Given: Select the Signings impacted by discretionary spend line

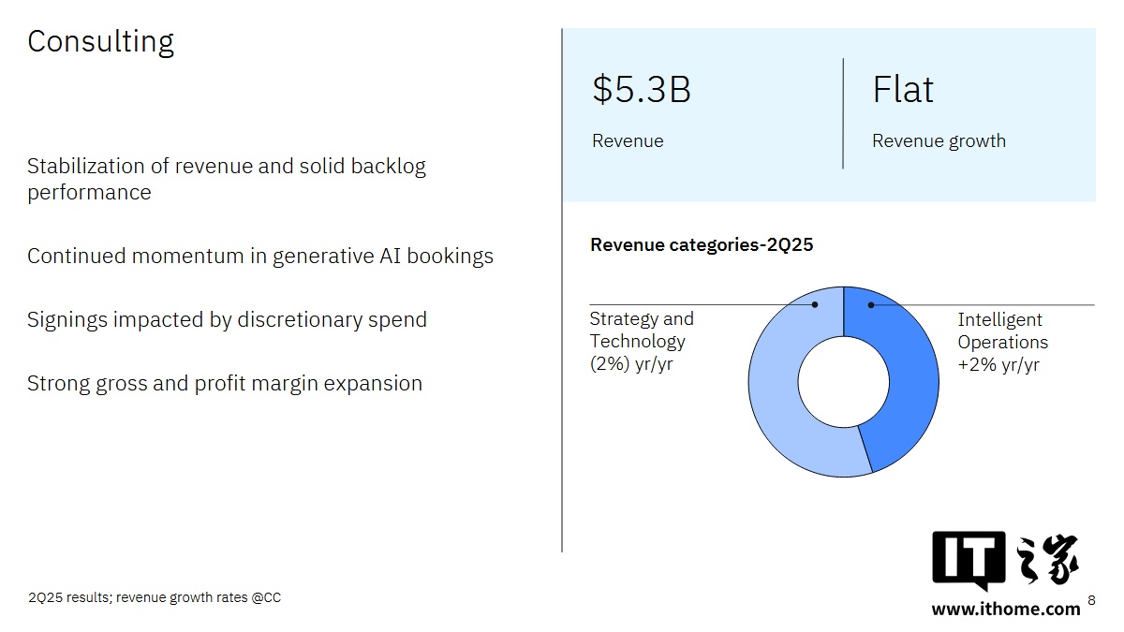Looking at the screenshot, I should point(227,319).
